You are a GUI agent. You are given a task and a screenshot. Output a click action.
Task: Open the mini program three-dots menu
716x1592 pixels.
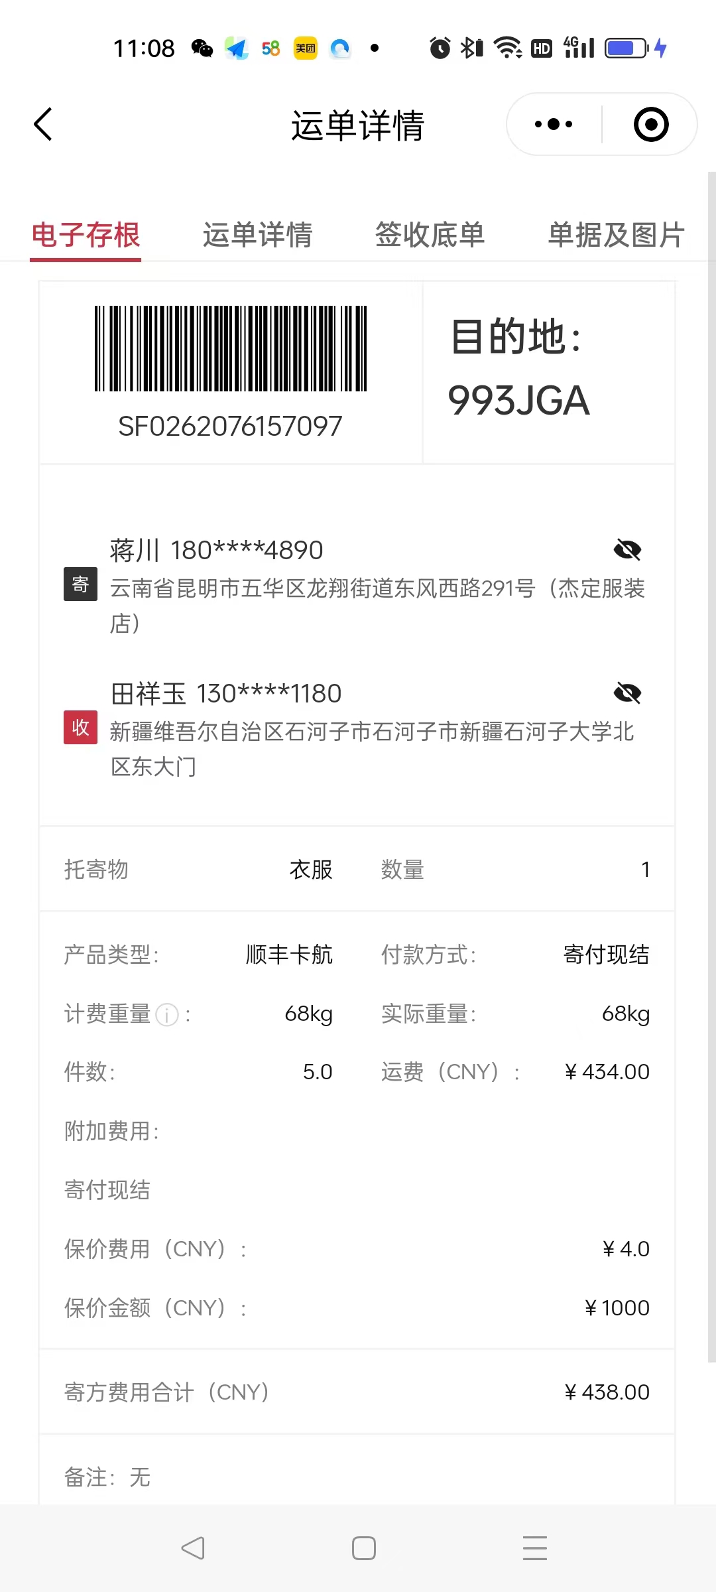(x=554, y=124)
